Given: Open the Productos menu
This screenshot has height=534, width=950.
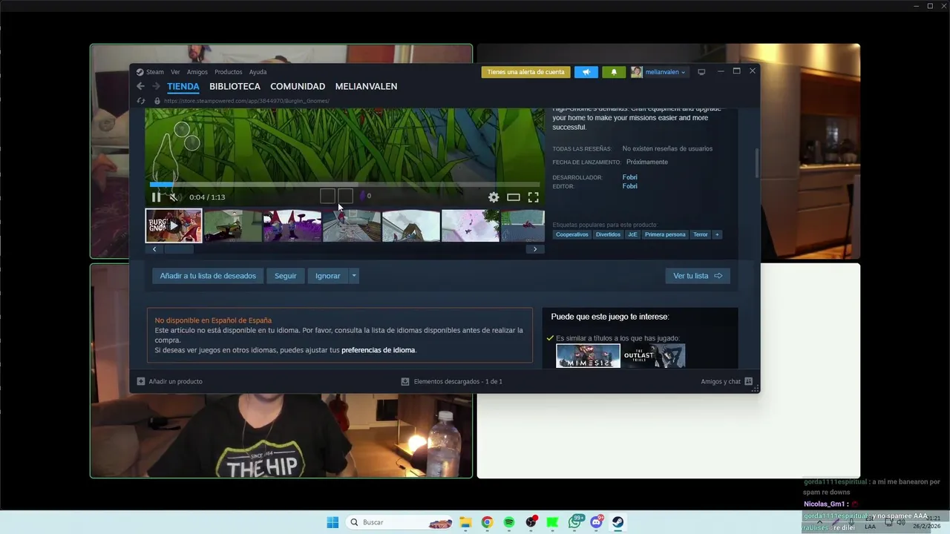Looking at the screenshot, I should click(229, 72).
